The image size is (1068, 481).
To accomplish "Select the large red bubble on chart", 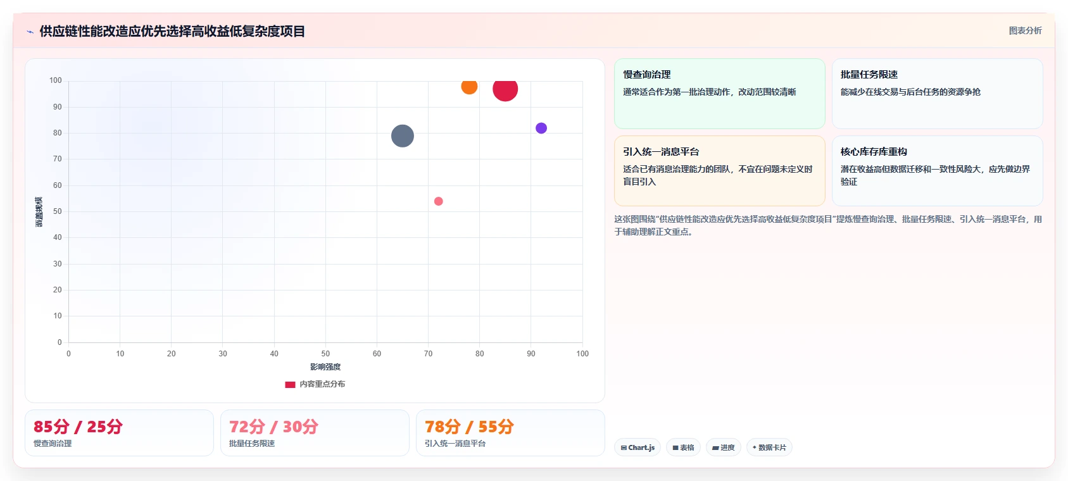I will click(505, 89).
